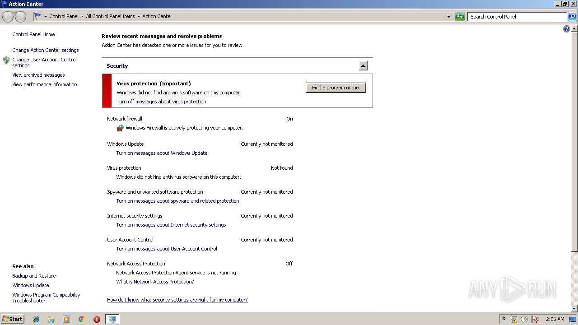The height and width of the screenshot is (325, 578).
Task: Click the vertical scrollbar up arrow
Action: (574, 28)
